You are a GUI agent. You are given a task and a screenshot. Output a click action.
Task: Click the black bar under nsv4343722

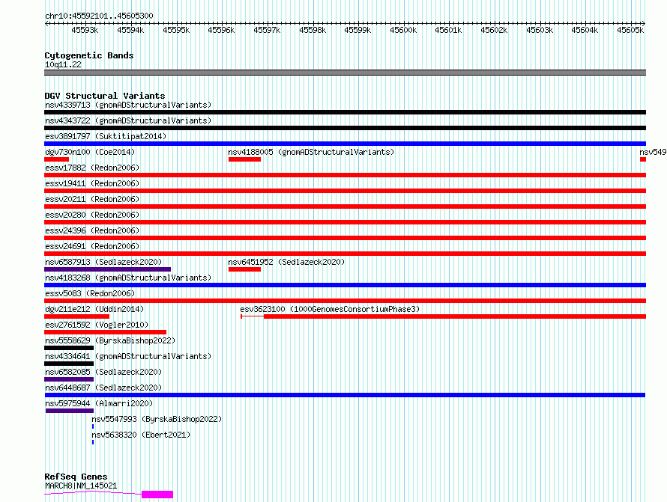coord(345,128)
